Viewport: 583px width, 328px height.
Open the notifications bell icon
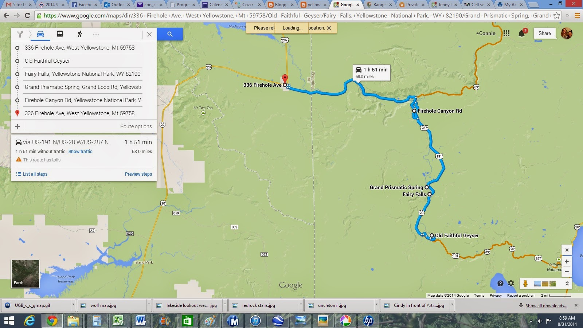(521, 34)
